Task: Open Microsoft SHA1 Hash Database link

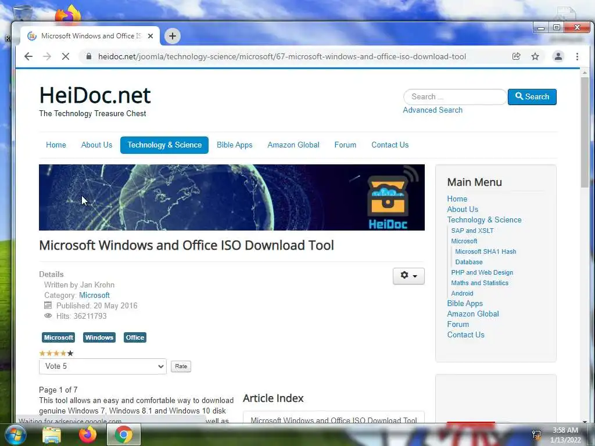Action: coord(486,257)
